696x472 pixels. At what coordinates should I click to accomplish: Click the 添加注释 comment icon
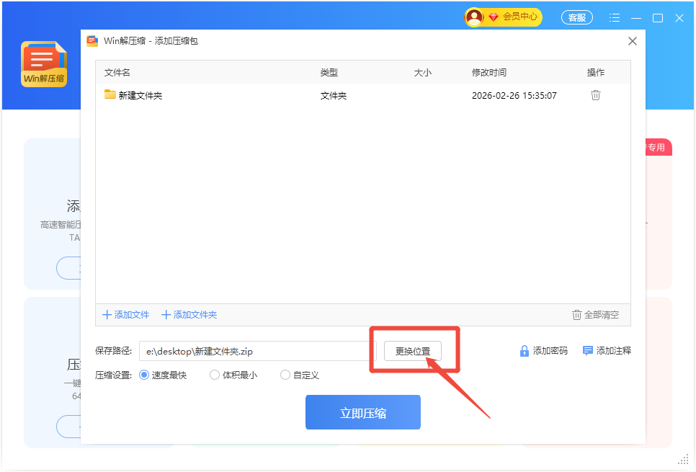pyautogui.click(x=588, y=351)
